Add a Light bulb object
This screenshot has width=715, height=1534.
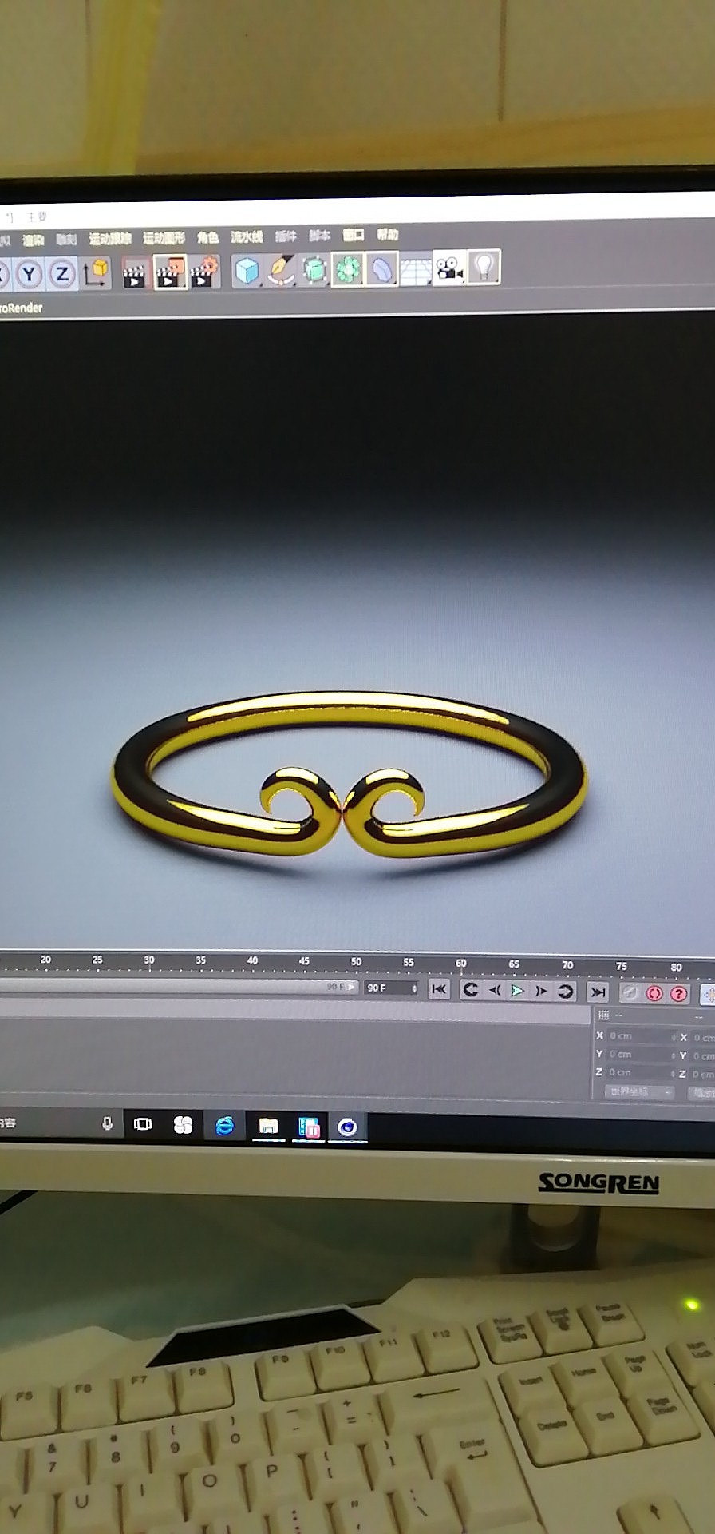(x=484, y=266)
